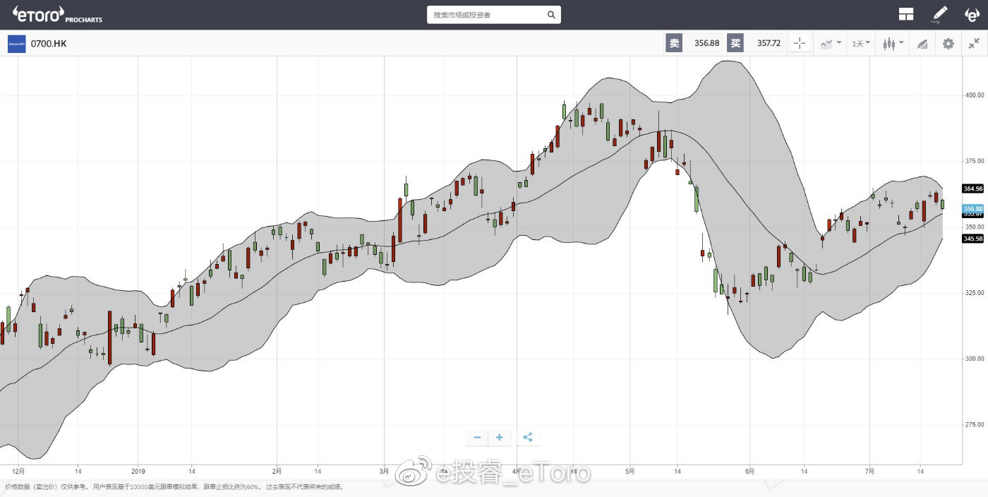Open chart settings gear

click(948, 44)
